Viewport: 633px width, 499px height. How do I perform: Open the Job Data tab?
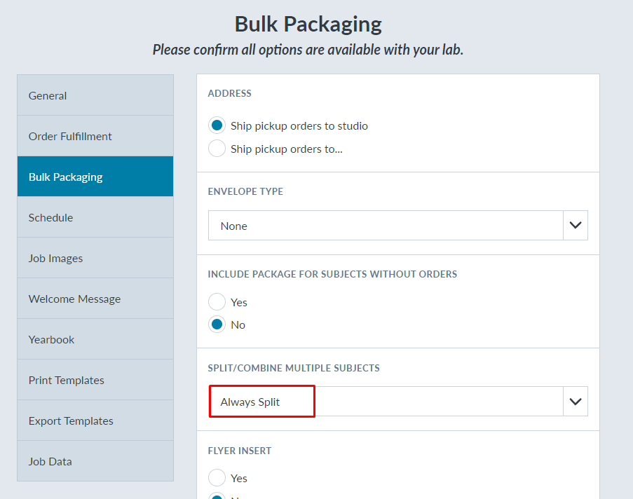pyautogui.click(x=95, y=461)
